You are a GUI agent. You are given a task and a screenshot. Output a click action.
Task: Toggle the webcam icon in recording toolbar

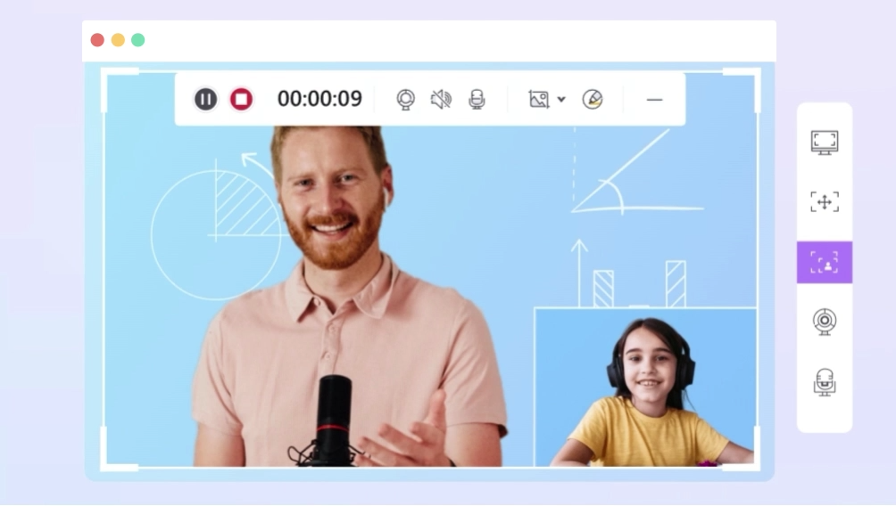[x=406, y=99]
